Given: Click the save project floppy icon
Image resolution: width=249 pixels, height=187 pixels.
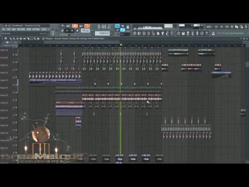Looking at the screenshot, I should tap(183, 33).
